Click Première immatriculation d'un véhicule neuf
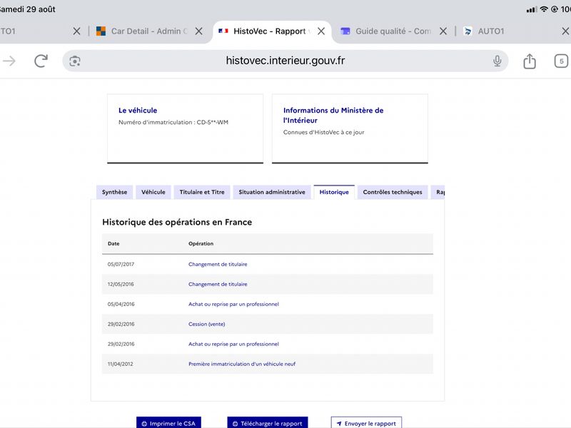Screen dimensions: 571x428 pyautogui.click(x=242, y=364)
